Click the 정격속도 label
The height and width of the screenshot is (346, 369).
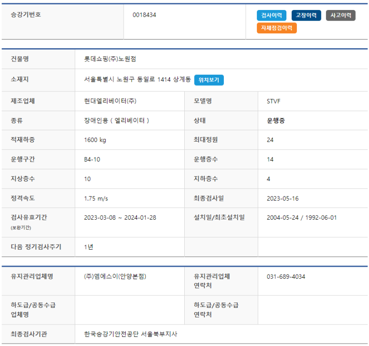23,198
